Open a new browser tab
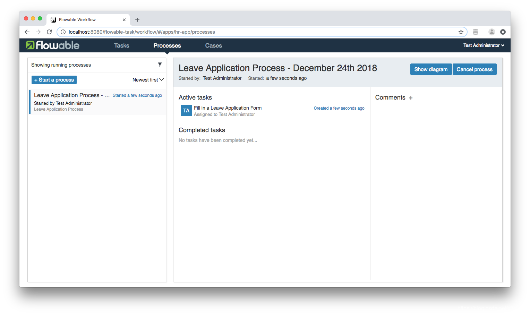Viewport: 530px width, 315px height. click(137, 20)
